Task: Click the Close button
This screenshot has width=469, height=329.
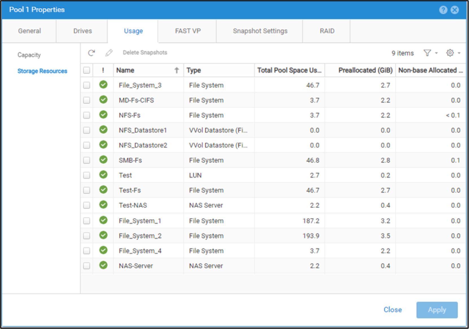Action: click(393, 310)
